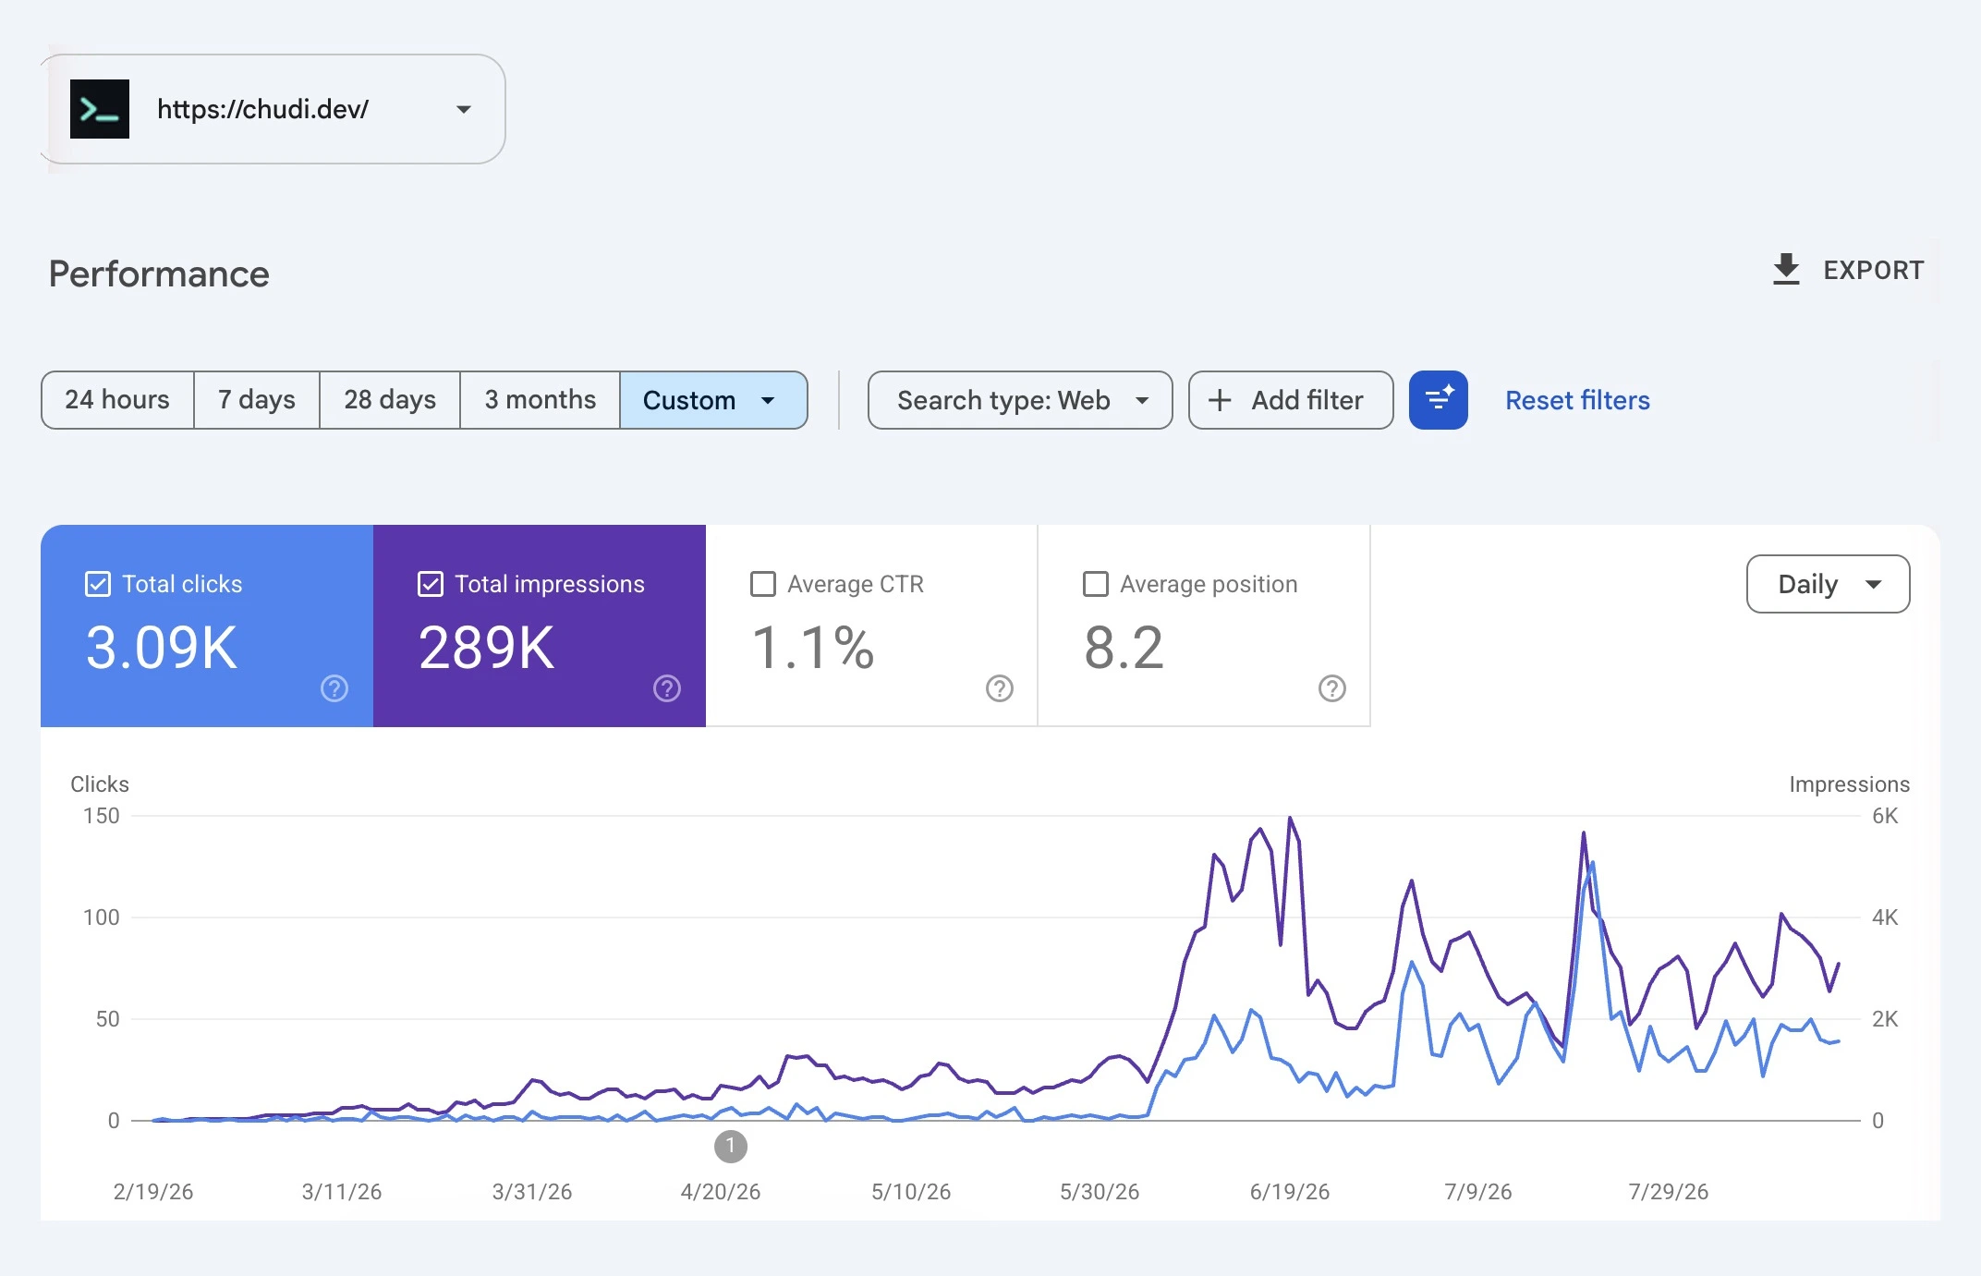This screenshot has height=1276, width=1981.
Task: Click the help icon in Average CTR card
Action: tap(1000, 688)
